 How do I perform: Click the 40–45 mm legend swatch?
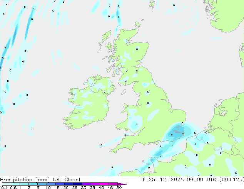[x=104, y=184]
